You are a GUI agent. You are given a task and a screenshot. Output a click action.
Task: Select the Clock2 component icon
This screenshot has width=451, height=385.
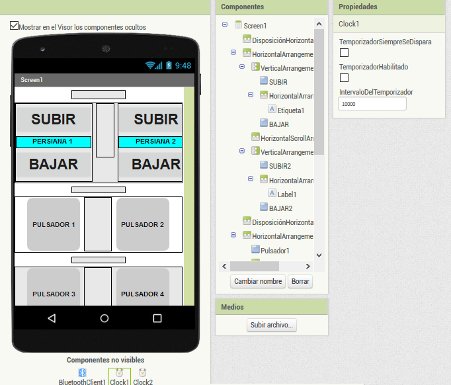click(143, 373)
